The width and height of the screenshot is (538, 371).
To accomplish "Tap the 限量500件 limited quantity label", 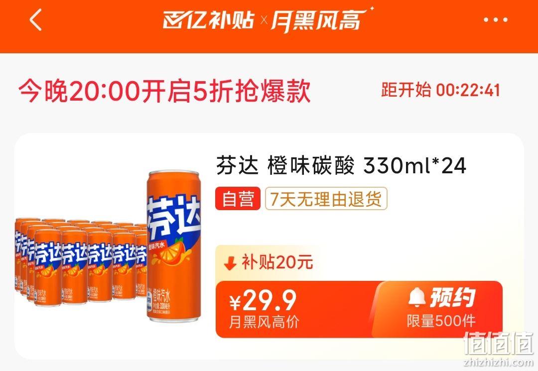I will point(441,321).
